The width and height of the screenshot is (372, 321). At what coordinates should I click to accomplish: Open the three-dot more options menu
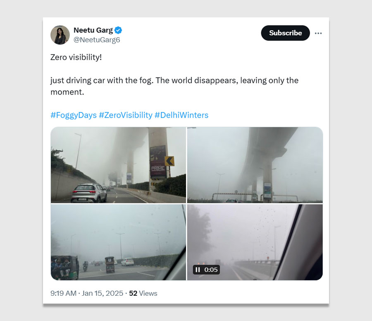tap(318, 33)
